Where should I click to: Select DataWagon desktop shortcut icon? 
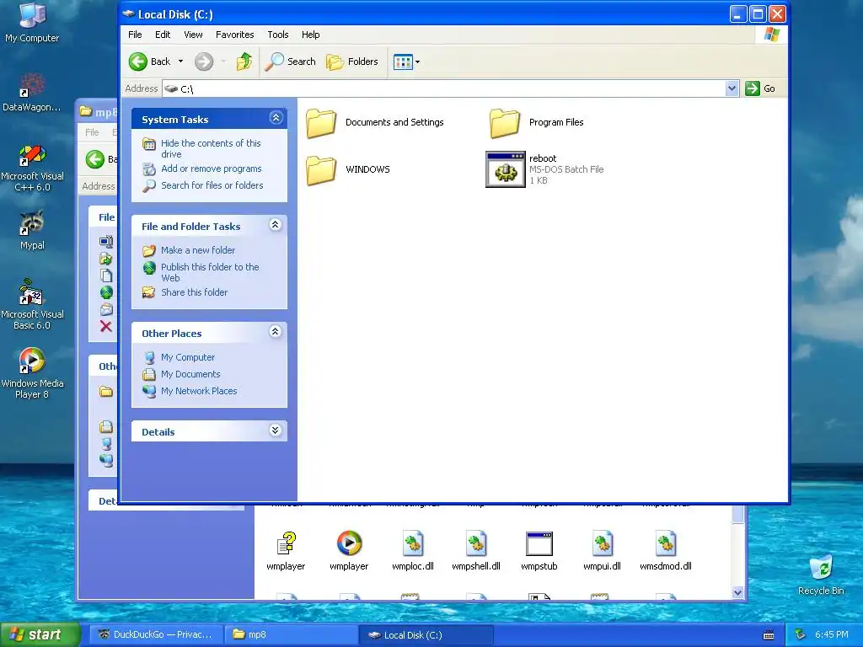click(32, 84)
